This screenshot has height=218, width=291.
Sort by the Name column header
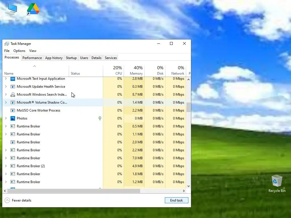point(36,71)
